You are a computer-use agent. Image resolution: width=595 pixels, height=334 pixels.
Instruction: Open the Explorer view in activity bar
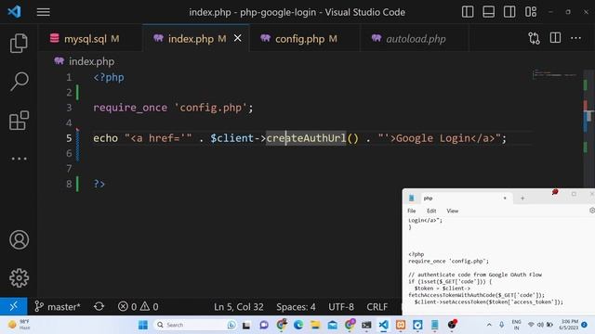[x=19, y=44]
